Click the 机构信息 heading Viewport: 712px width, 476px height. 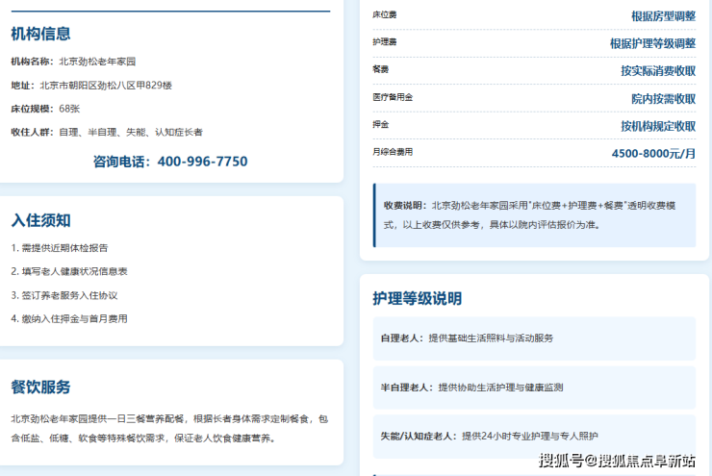click(40, 34)
